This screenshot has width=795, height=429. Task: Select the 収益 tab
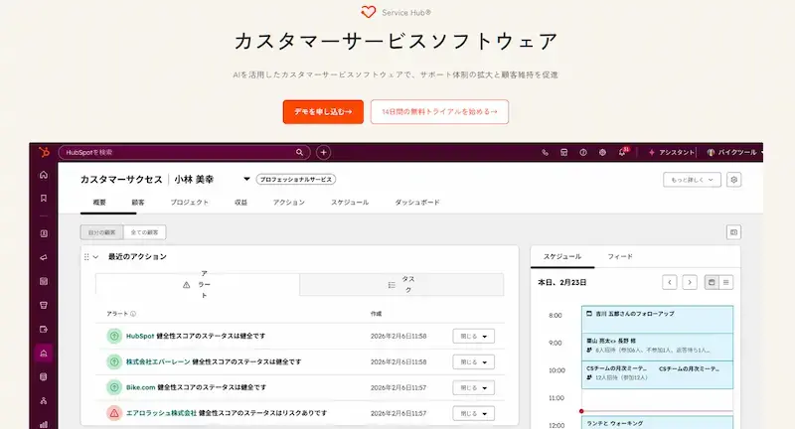pyautogui.click(x=240, y=203)
